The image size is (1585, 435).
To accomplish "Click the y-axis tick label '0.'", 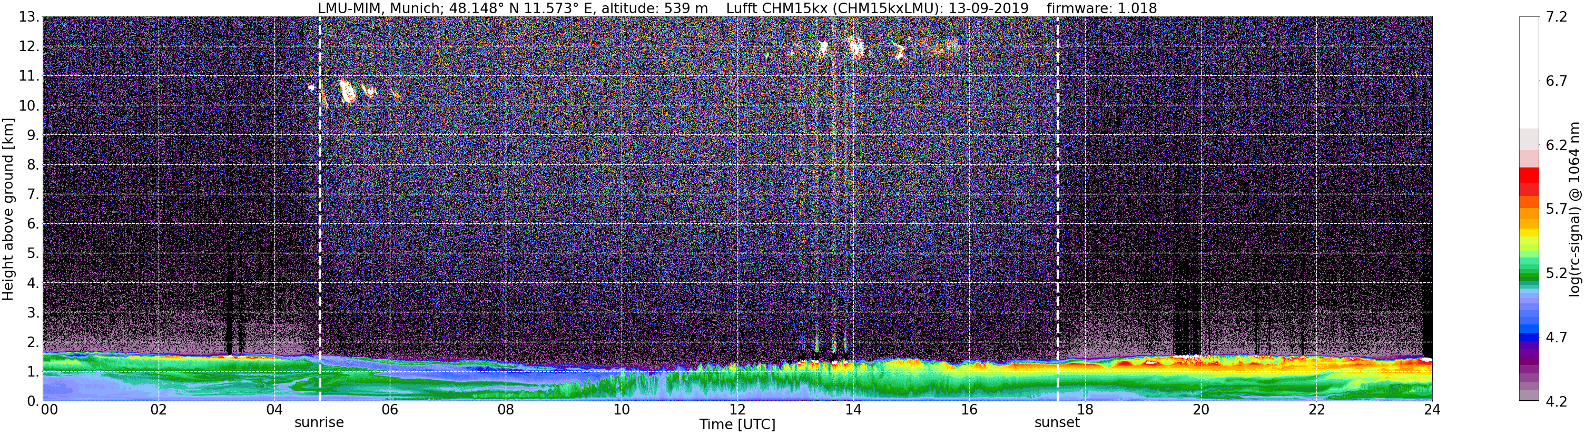I will click(33, 401).
